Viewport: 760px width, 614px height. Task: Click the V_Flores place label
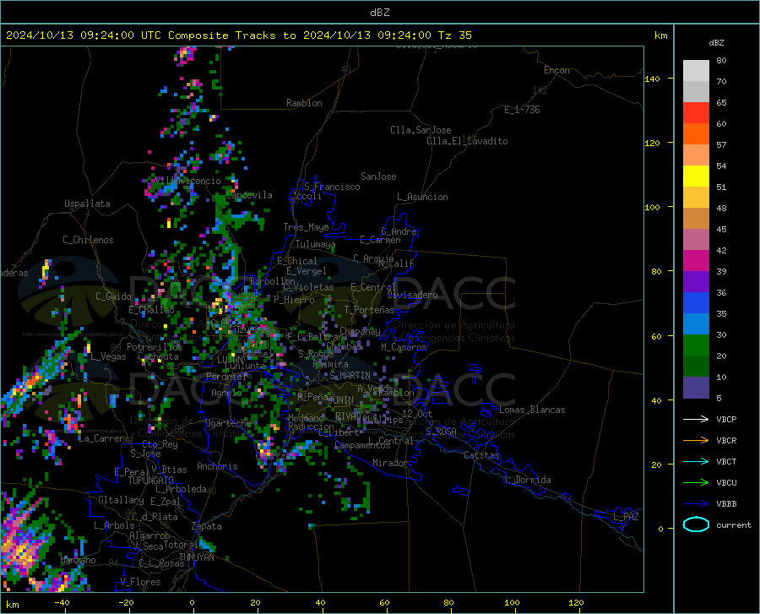[140, 582]
